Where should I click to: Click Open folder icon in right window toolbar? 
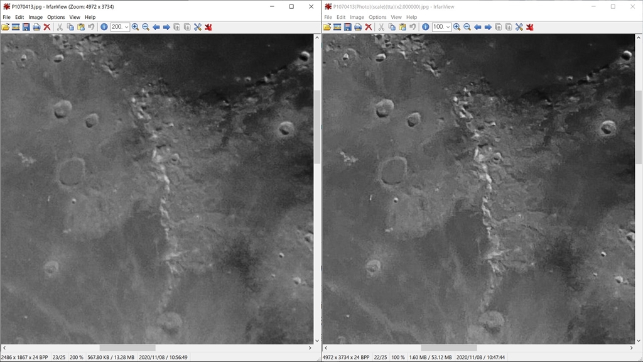click(x=327, y=27)
